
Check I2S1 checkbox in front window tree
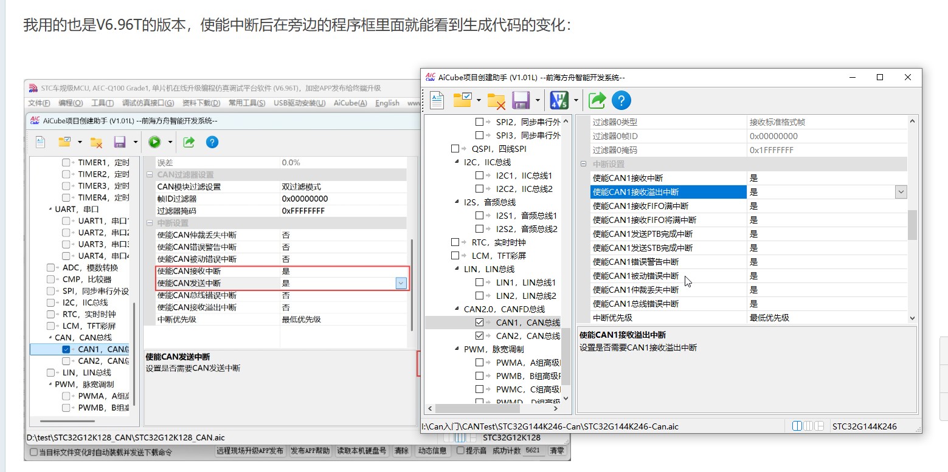pos(479,216)
